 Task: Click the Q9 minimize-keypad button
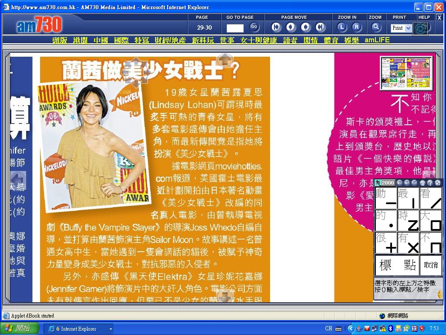[x=438, y=183]
